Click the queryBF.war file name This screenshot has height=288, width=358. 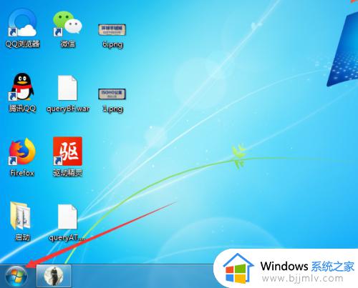[68, 109]
